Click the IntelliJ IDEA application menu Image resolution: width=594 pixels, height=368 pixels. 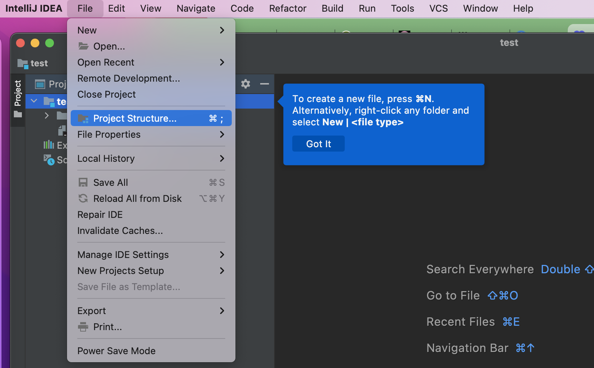(34, 8)
